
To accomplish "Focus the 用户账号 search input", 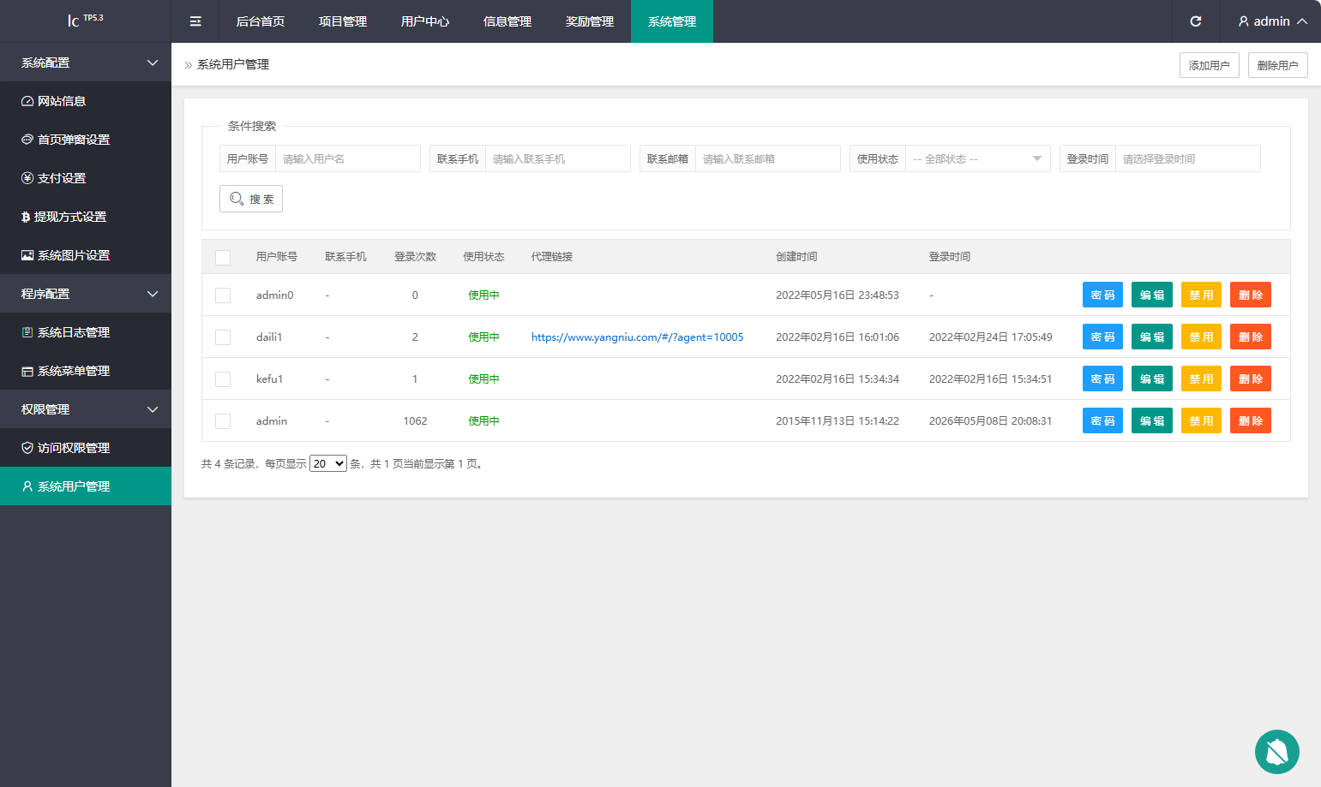I will tap(347, 158).
